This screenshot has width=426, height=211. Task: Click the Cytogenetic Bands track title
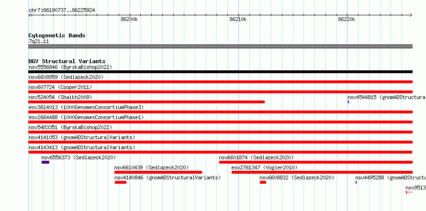pyautogui.click(x=57, y=35)
